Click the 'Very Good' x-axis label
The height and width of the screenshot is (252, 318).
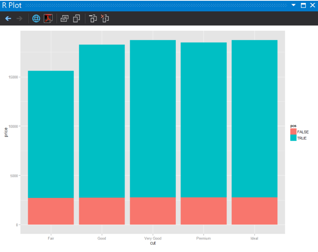coord(153,238)
